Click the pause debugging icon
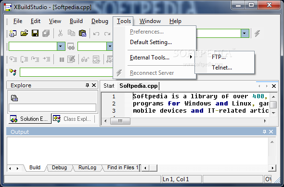This screenshot has width=284, height=187. 62,59
